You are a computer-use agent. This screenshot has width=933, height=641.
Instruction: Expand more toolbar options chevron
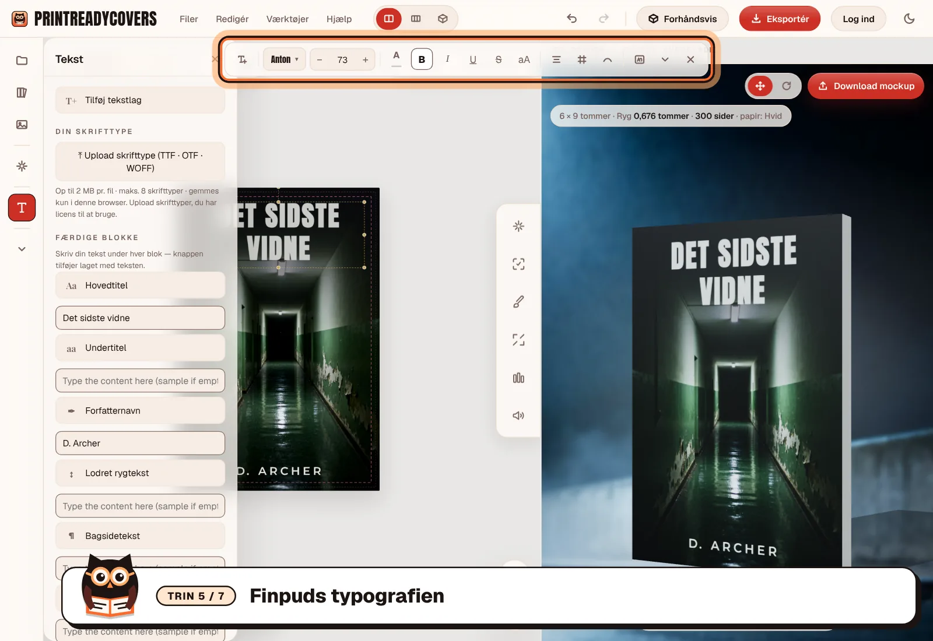pos(665,59)
